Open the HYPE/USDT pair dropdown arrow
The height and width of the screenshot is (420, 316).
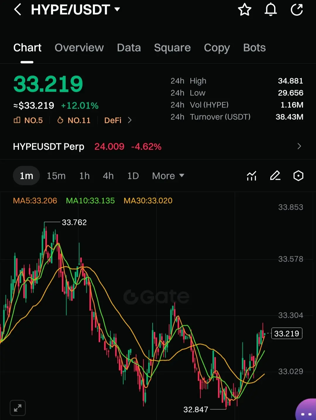[117, 9]
